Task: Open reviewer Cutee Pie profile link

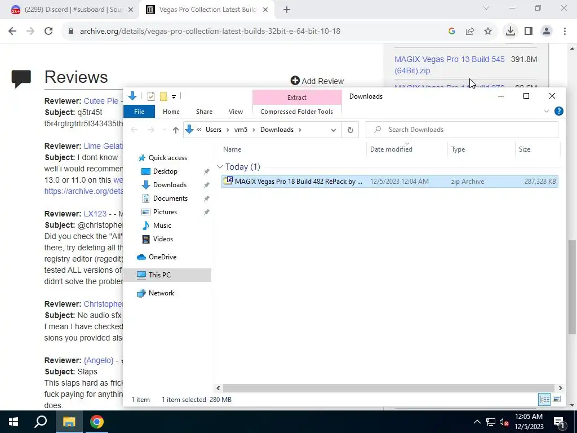Action: coord(101,101)
